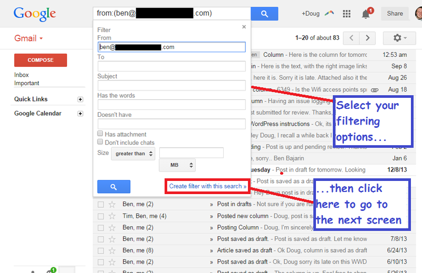Click the Subject filter input field
The width and height of the screenshot is (422, 273).
tap(171, 85)
